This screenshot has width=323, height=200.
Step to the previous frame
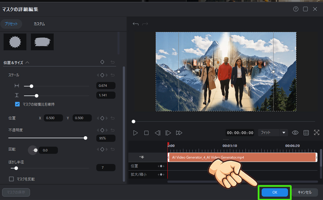[x=157, y=133]
